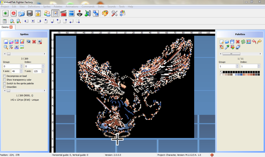The width and height of the screenshot is (265, 157).
Task: Click the palette Index input field
Action: (x=249, y=66)
